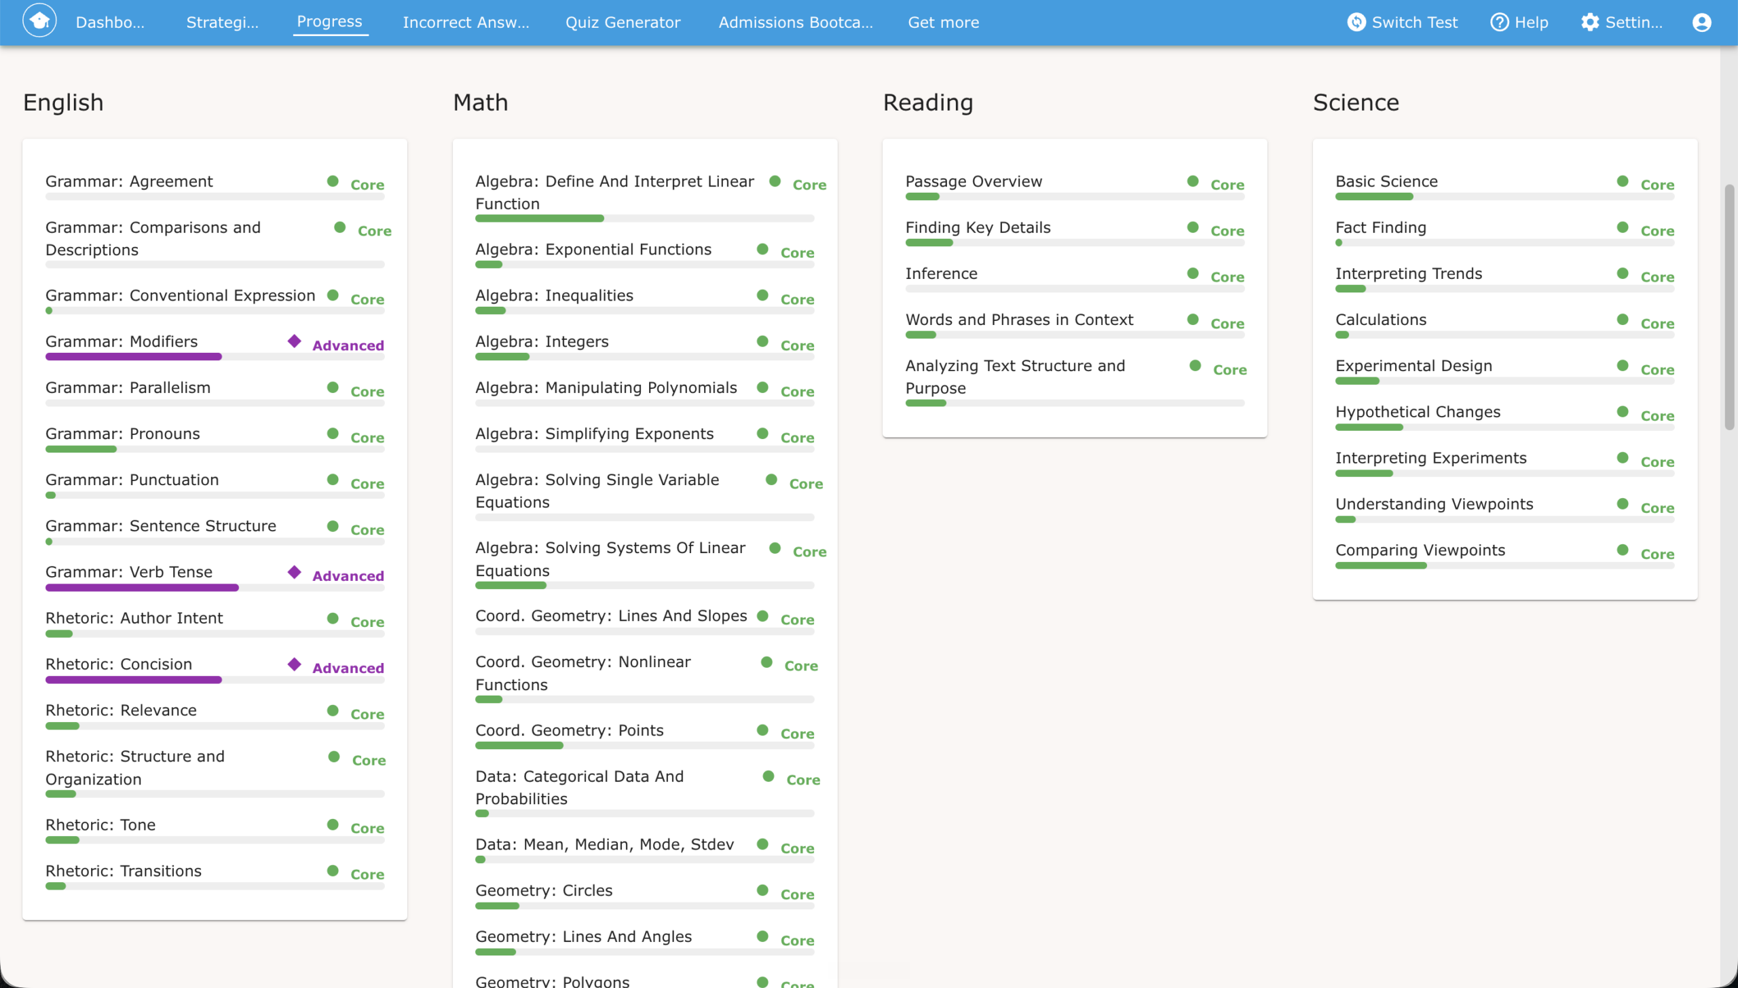This screenshot has width=1738, height=988.
Task: Click the home logo icon
Action: point(39,21)
